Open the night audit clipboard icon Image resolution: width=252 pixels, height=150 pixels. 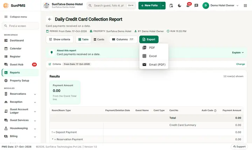(x=171, y=6)
